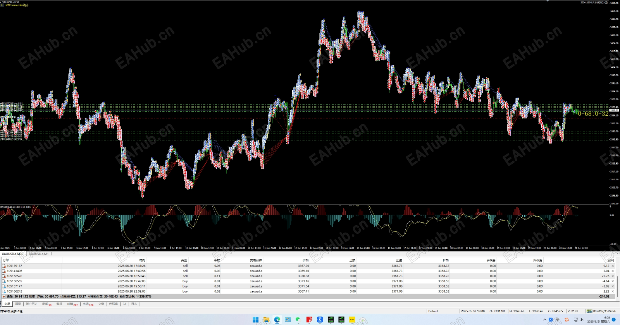Show hidden system tray icons
The image size is (620, 325).
coord(544,320)
